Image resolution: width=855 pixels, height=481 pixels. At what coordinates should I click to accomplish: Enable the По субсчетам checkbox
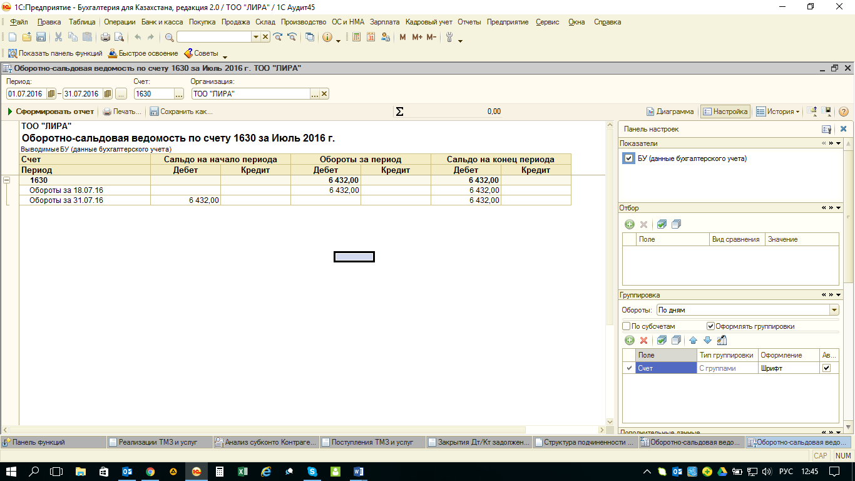[x=627, y=326]
